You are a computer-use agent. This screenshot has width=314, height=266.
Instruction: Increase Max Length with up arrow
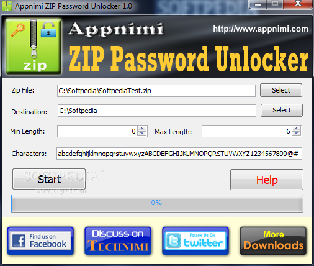(297, 129)
